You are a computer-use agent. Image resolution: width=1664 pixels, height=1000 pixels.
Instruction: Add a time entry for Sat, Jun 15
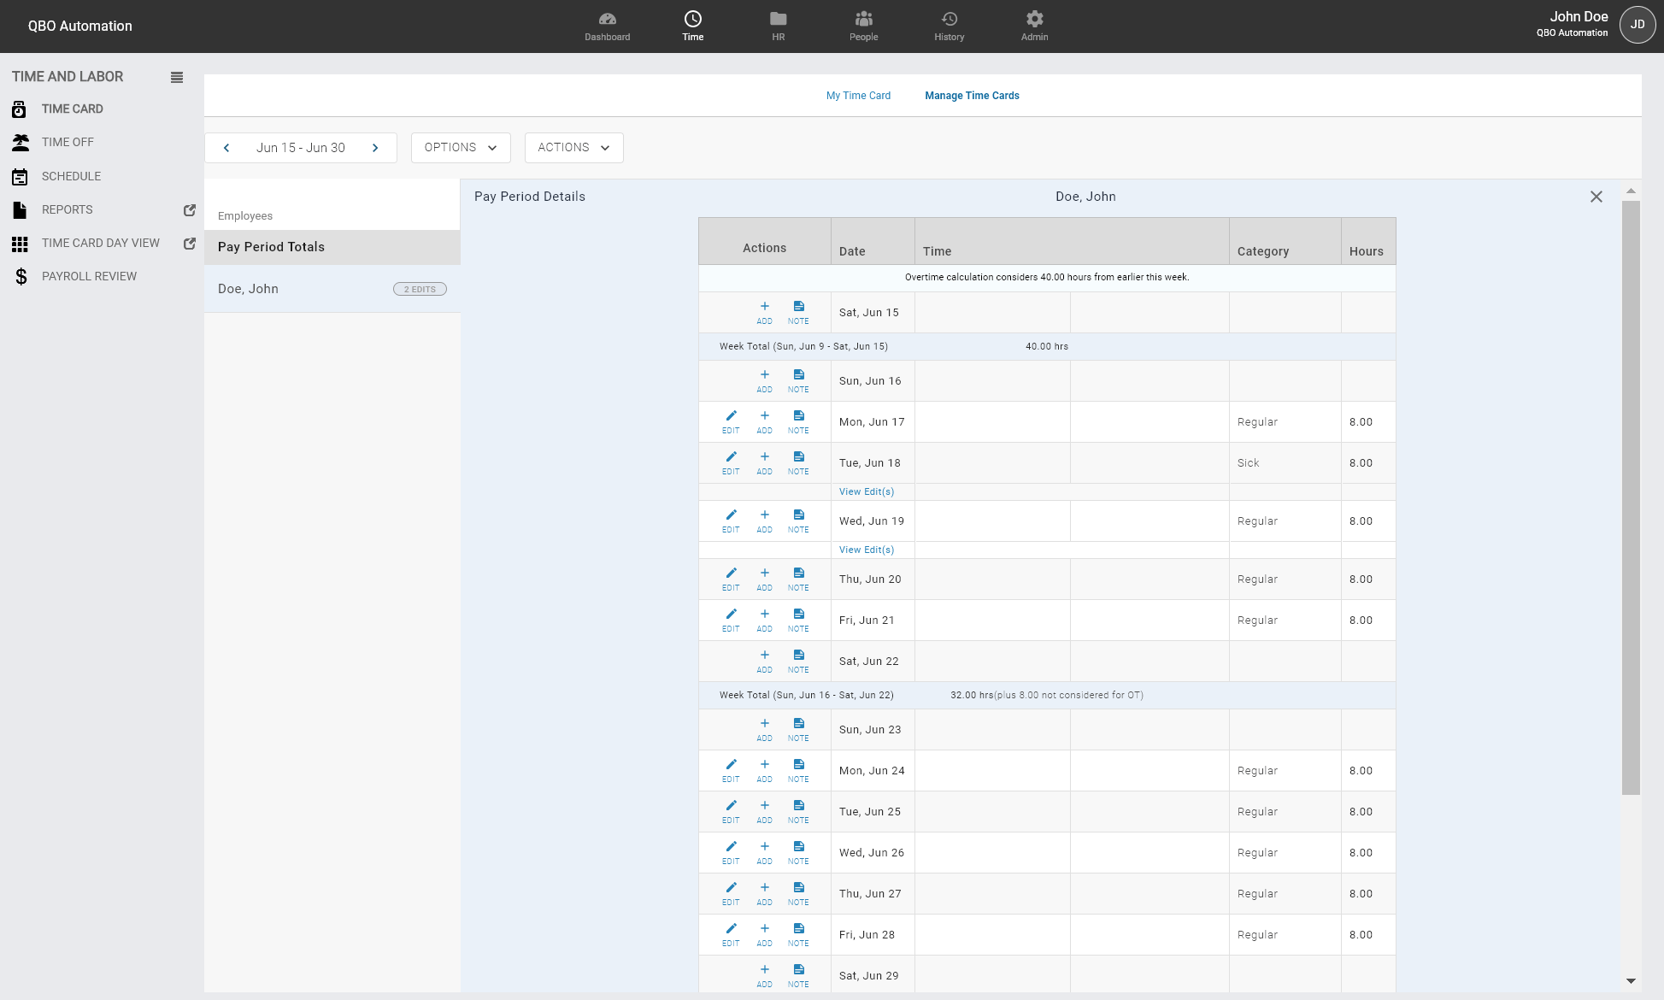tap(764, 311)
